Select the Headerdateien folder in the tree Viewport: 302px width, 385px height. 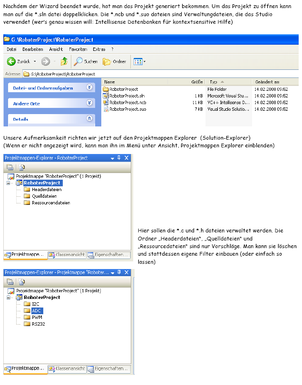click(46, 190)
